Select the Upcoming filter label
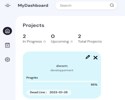 pos(60,41)
